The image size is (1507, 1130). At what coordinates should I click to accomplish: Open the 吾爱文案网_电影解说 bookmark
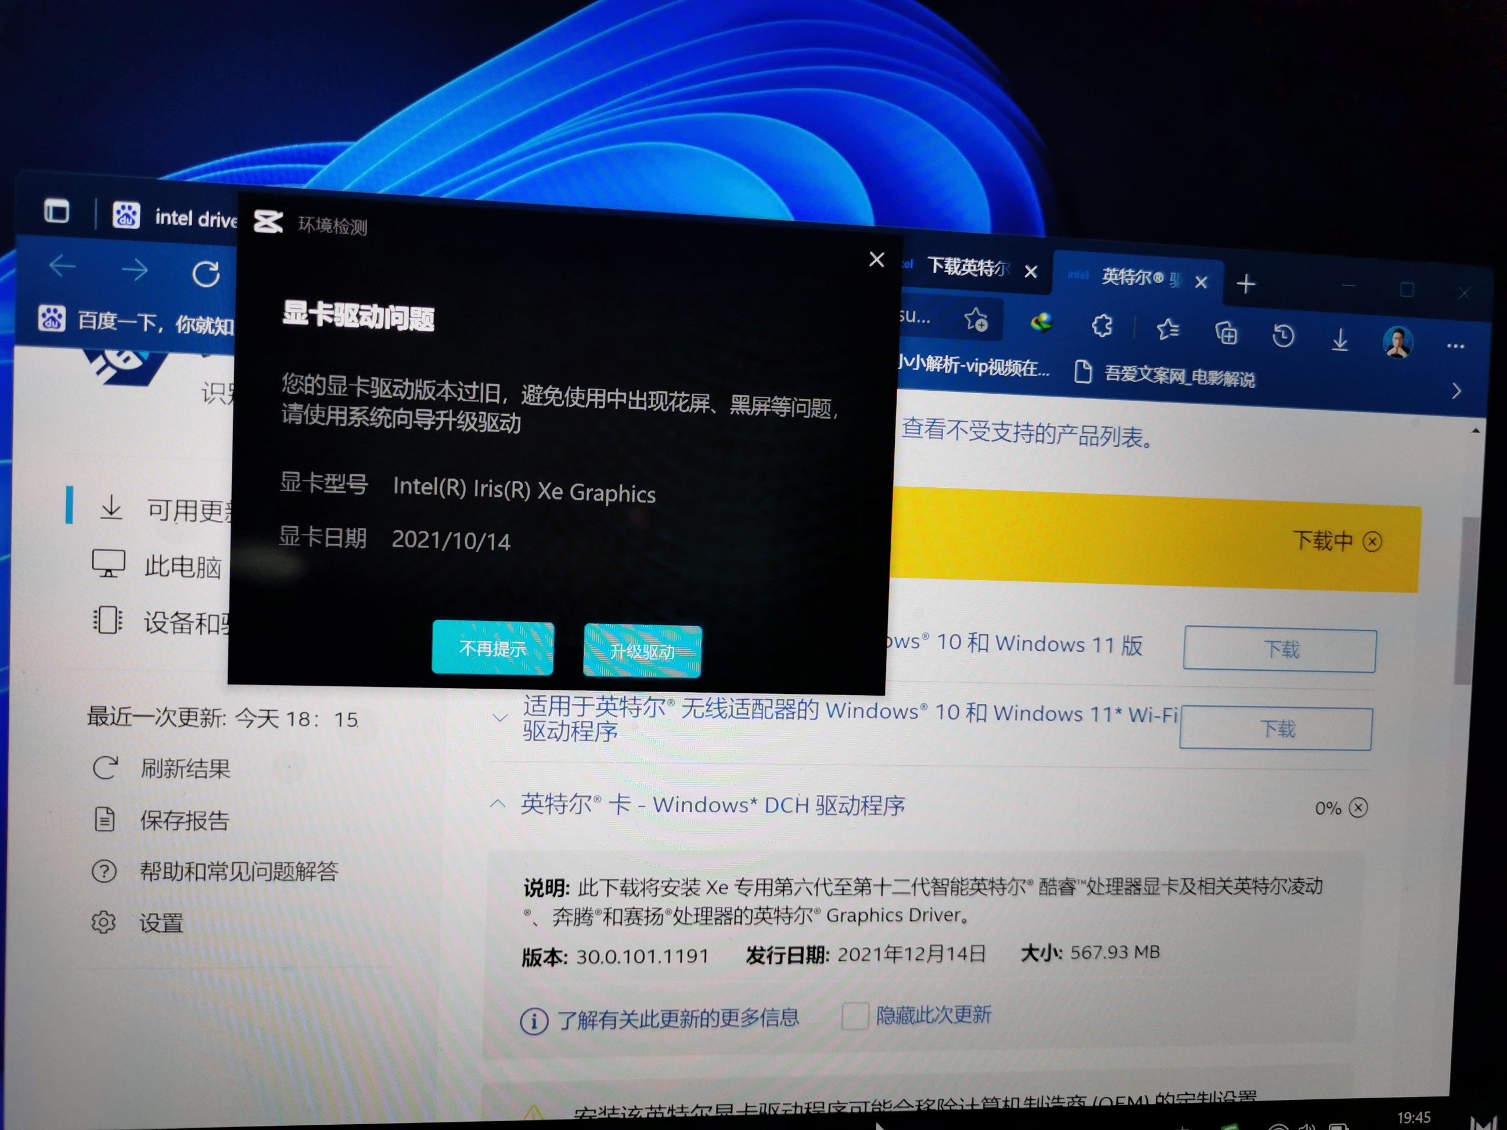tap(1165, 375)
